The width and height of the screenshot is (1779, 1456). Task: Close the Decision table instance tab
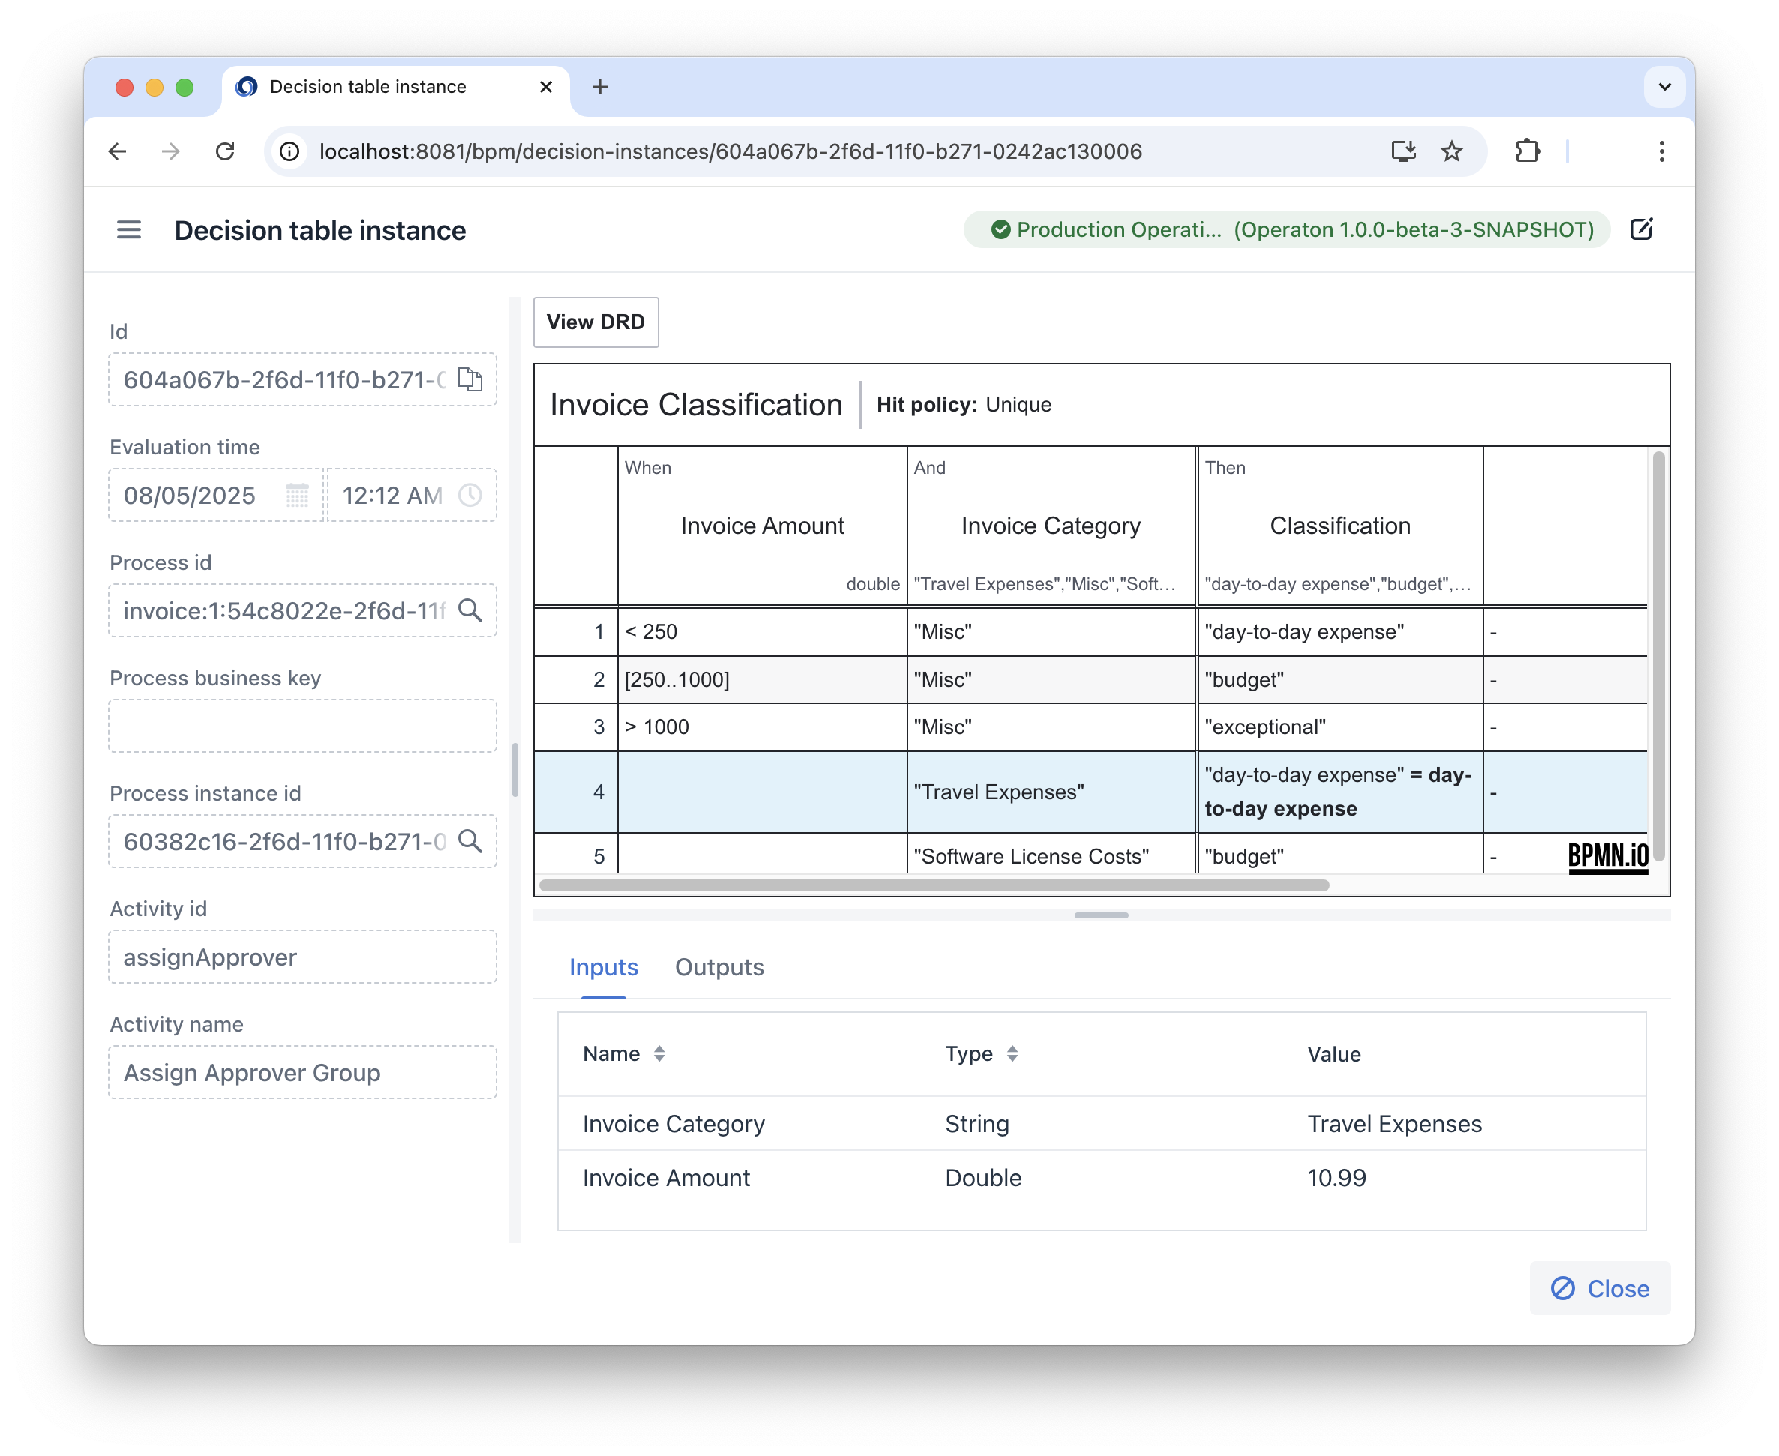tap(545, 87)
